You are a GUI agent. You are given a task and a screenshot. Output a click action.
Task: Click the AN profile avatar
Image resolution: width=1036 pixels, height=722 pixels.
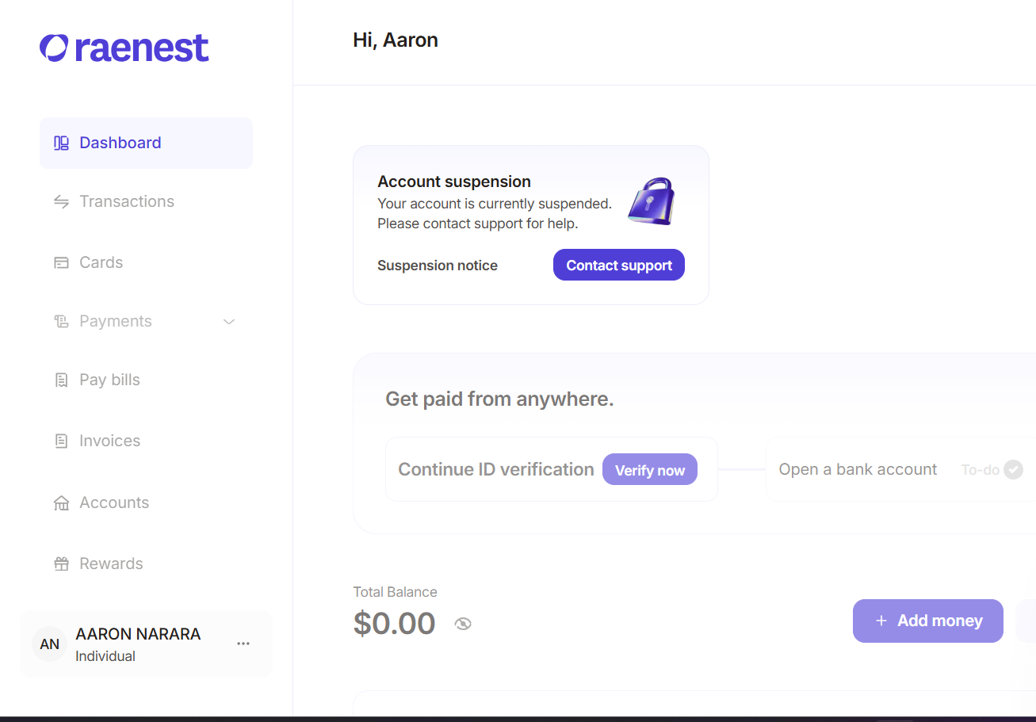(49, 644)
